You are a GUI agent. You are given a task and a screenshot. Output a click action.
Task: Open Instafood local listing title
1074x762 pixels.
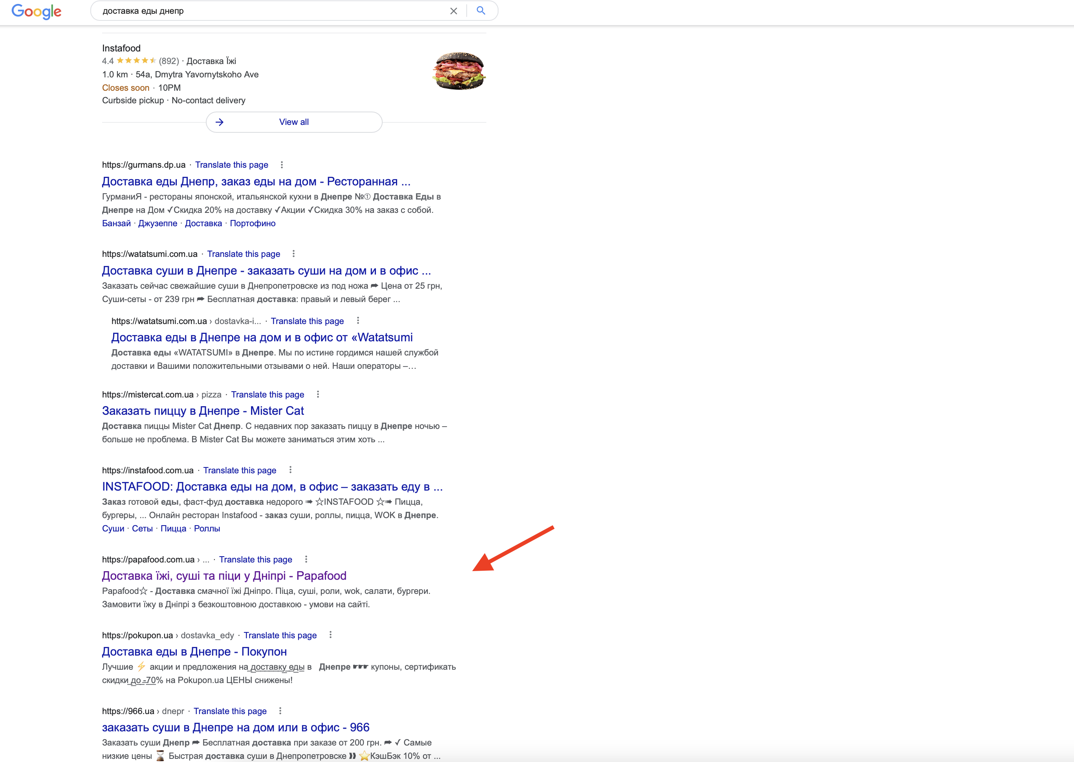click(121, 48)
